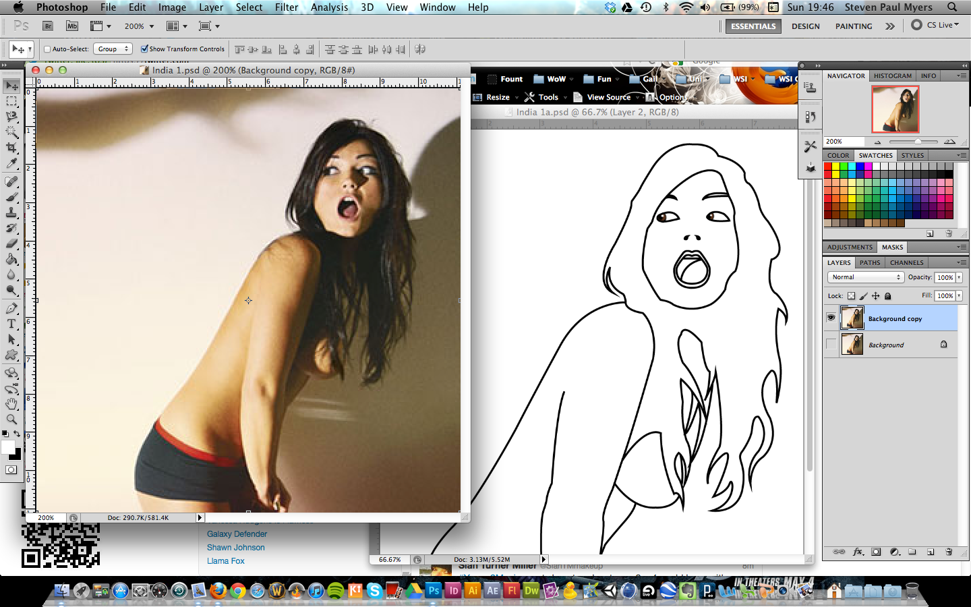The width and height of the screenshot is (971, 607).
Task: Open the Auto-Select Group dropdown
Action: [113, 49]
